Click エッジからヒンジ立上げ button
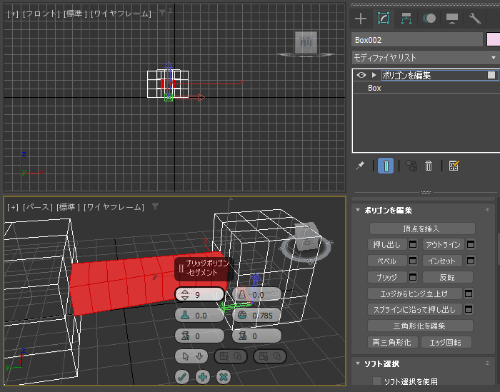Viewport: 500px width, 392px height. tap(414, 293)
